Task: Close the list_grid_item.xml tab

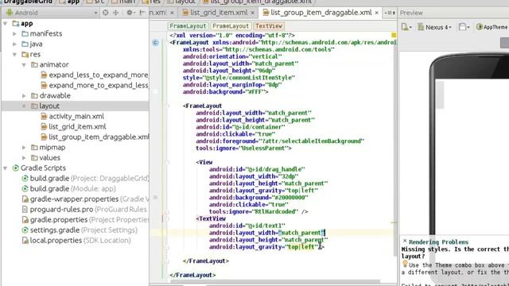Action: click(253, 13)
